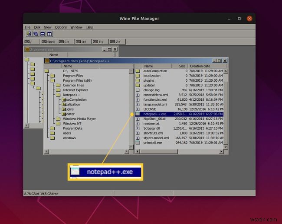Click the uninstall.exe application icon
The width and height of the screenshot is (282, 224).
[138, 143]
